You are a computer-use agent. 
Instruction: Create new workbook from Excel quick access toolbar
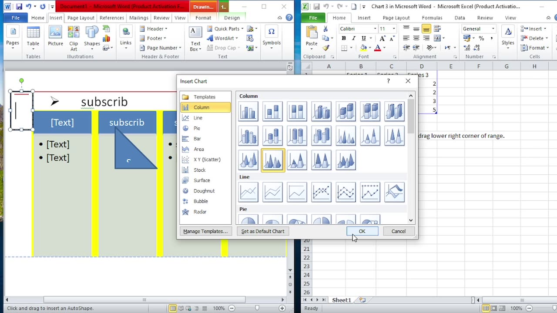point(353,7)
